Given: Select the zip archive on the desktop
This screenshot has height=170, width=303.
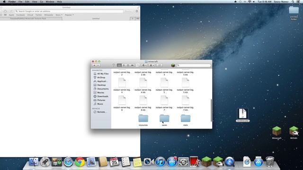Looking at the screenshot, I should coord(243,115).
